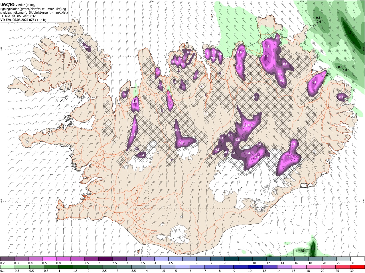Select upper legend swatch between 0.2 and 0.3
The image size is (365, 273).
tap(7, 259)
